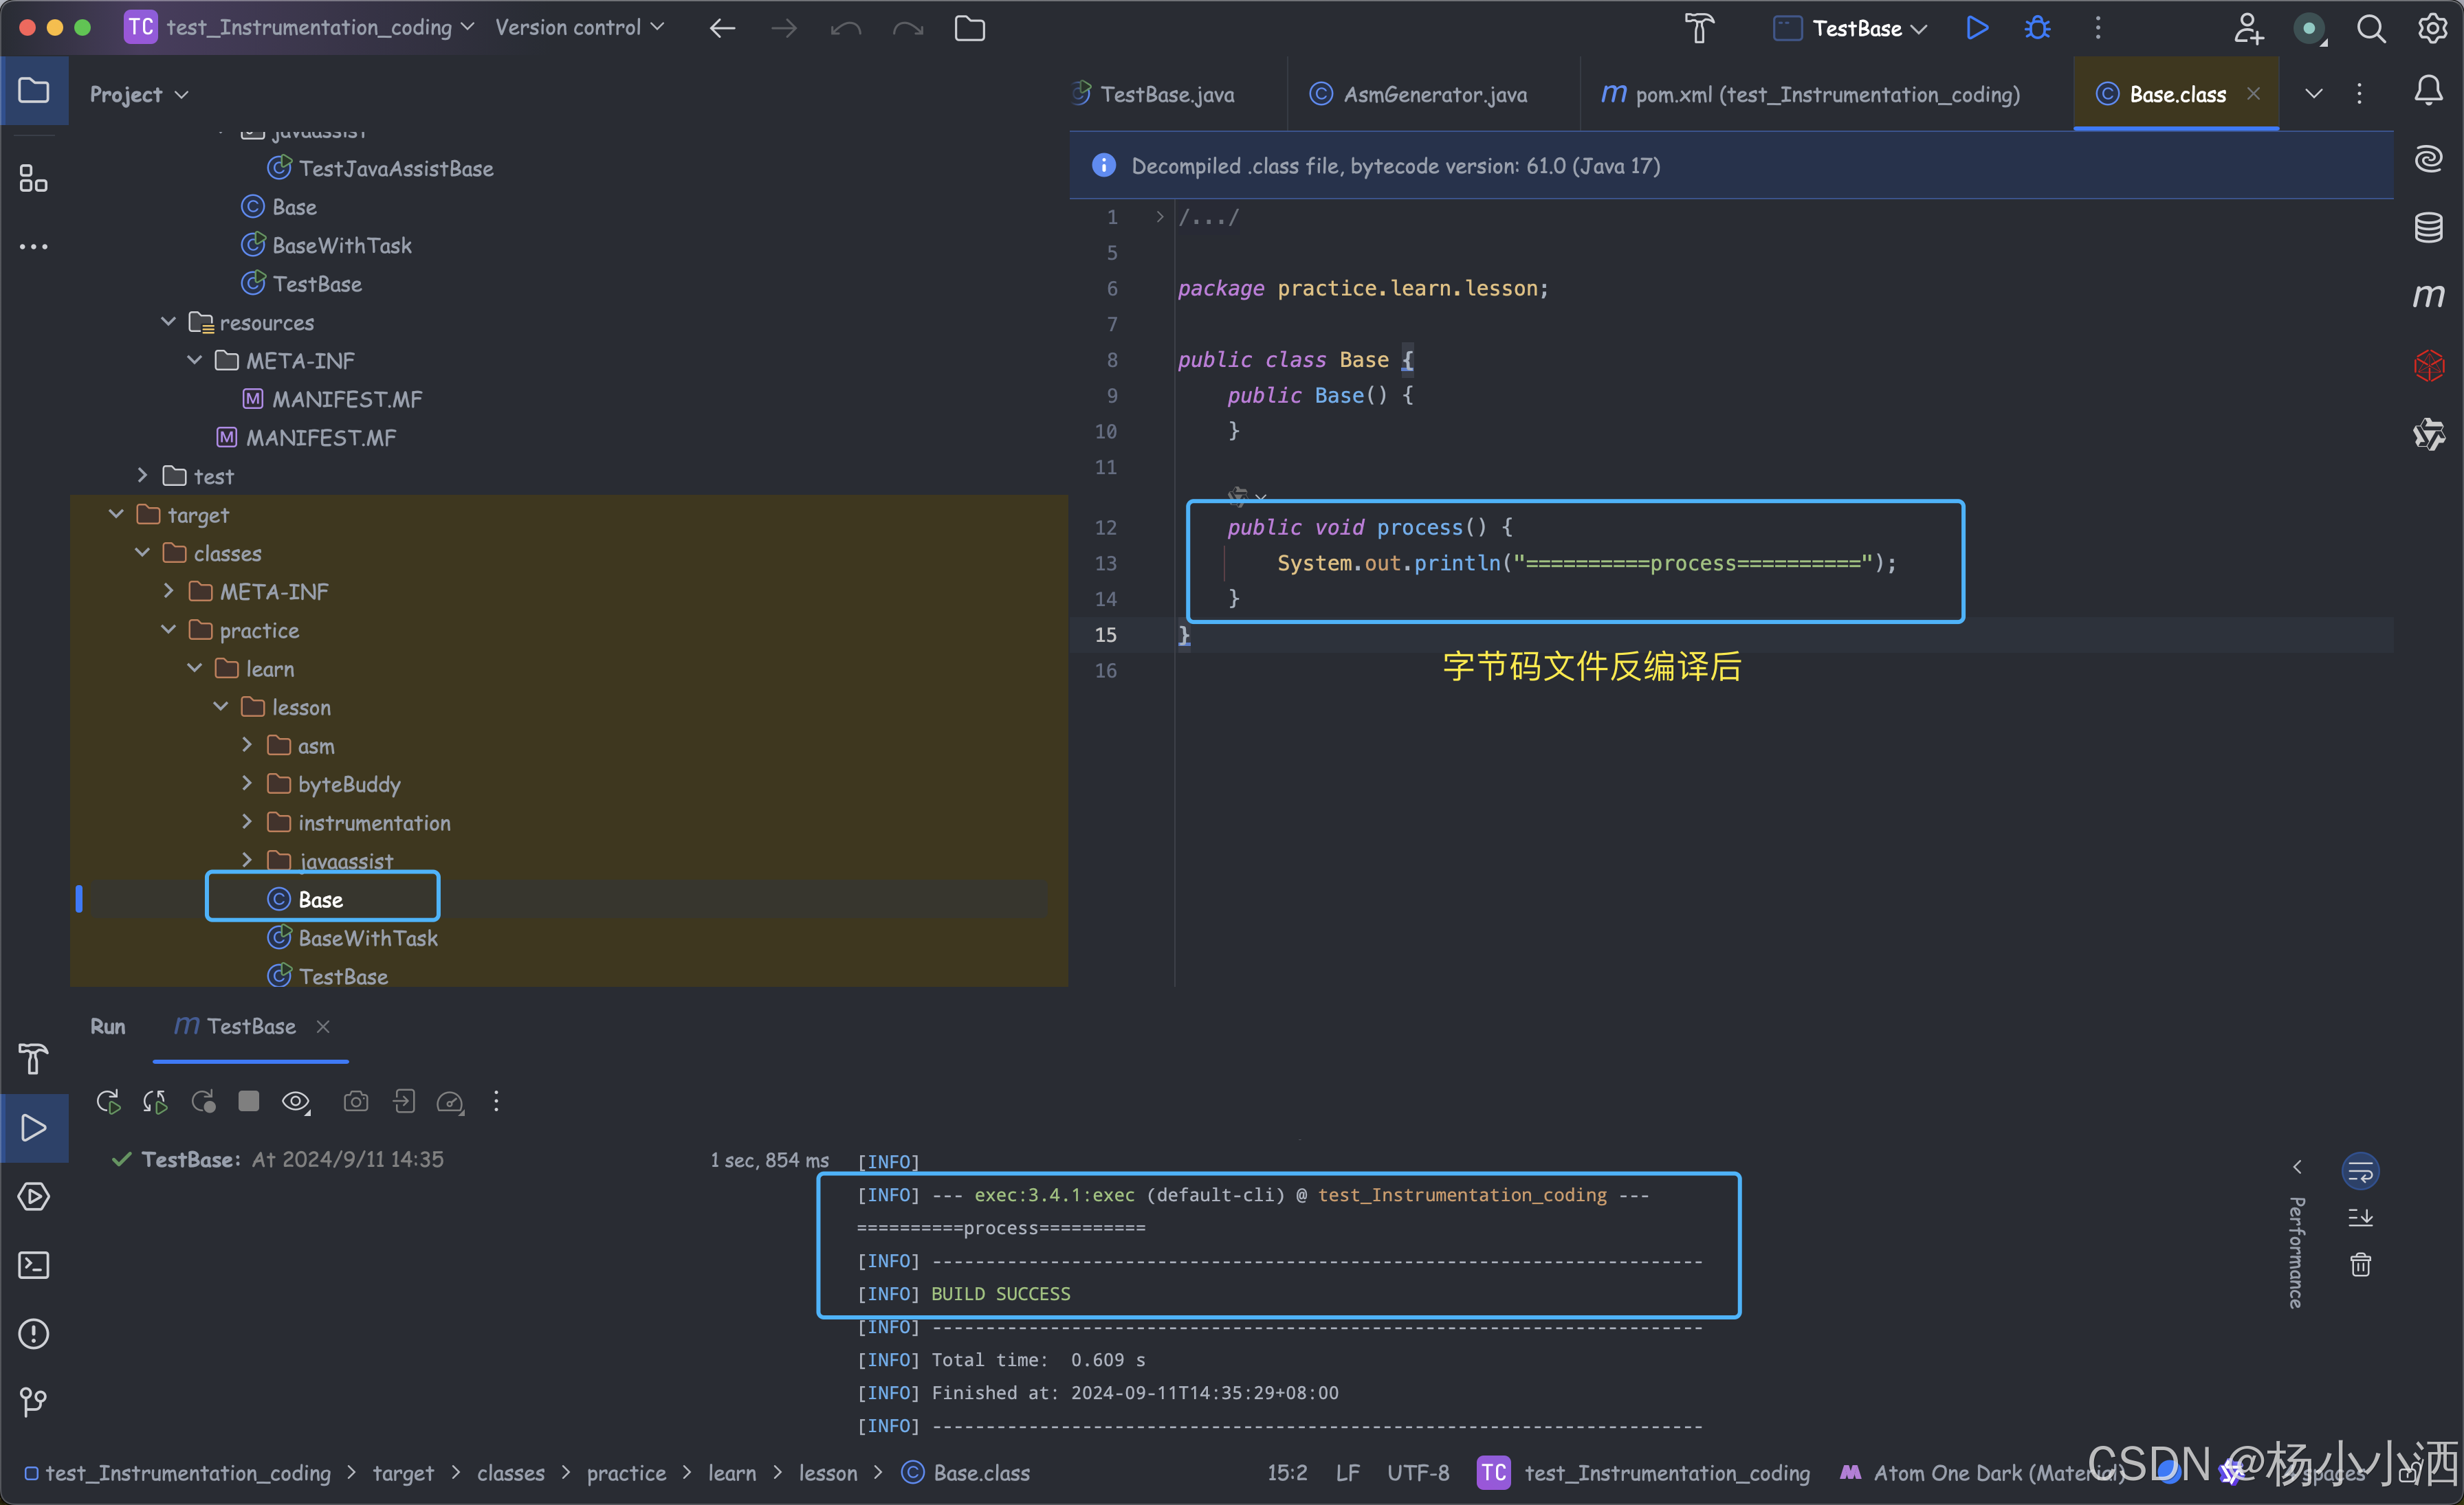Open the Structure tool window icon
The image size is (2464, 1505).
point(33,179)
